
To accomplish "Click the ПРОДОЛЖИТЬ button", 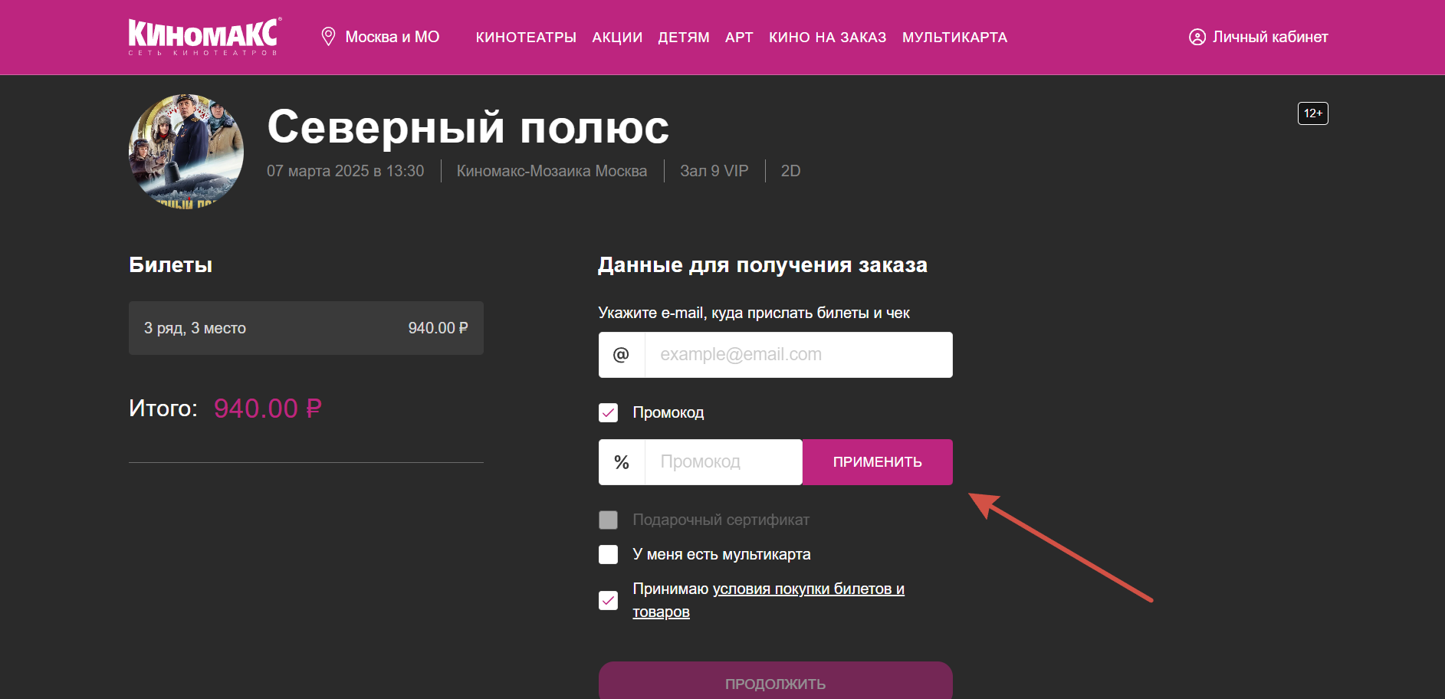I will pos(776,681).
